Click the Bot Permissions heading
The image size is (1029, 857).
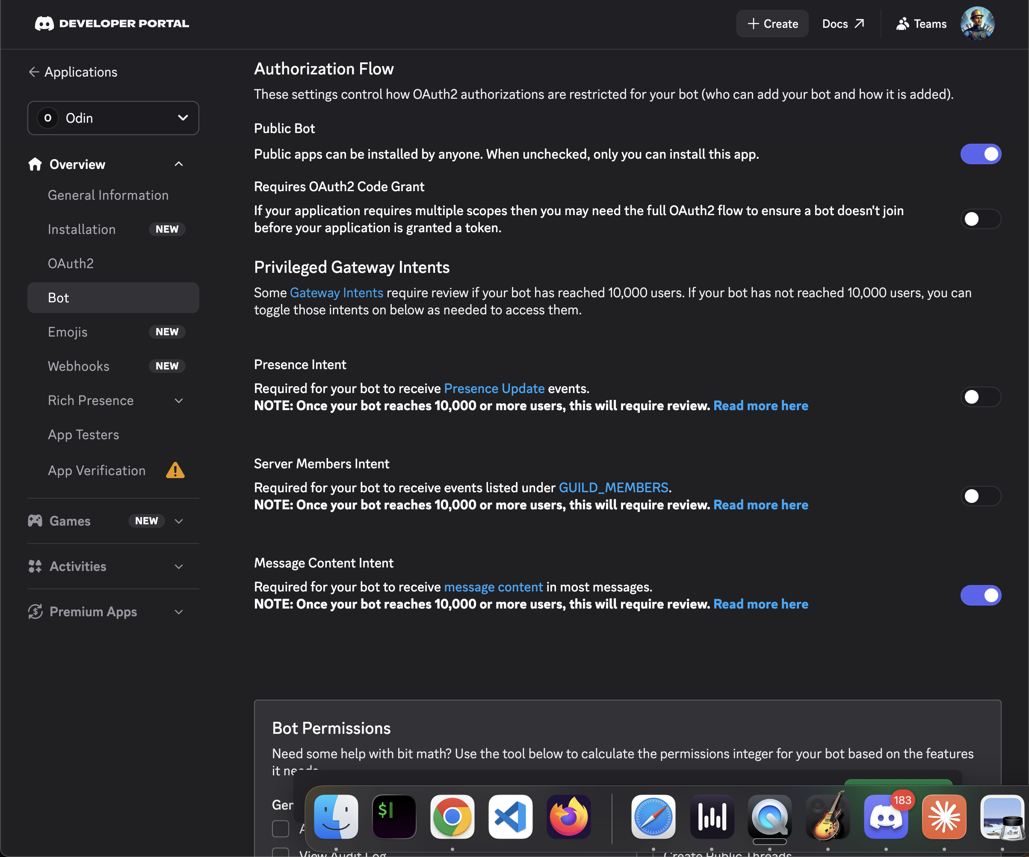point(331,728)
